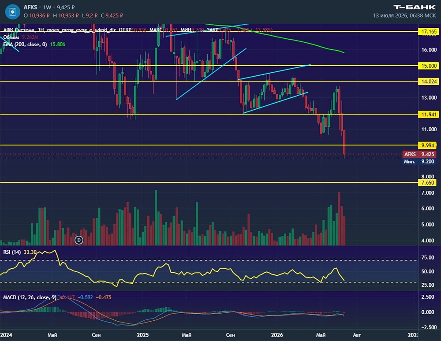
Task: Click the Объем volume indicator label
Action: (11, 37)
